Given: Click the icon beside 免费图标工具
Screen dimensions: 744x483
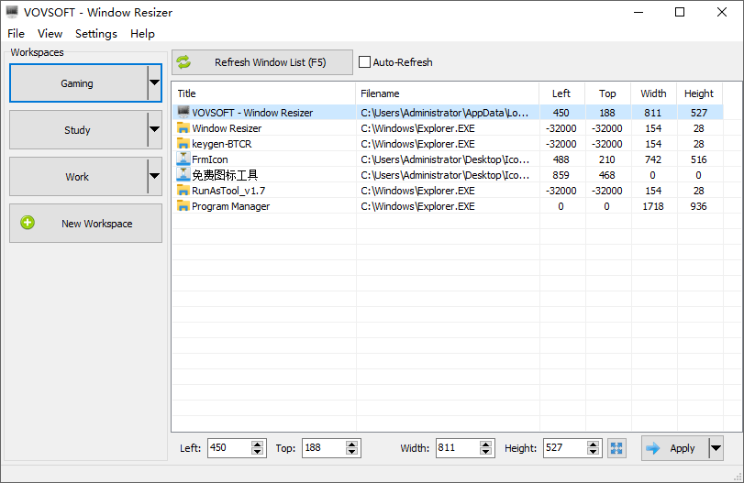Looking at the screenshot, I should pyautogui.click(x=183, y=174).
